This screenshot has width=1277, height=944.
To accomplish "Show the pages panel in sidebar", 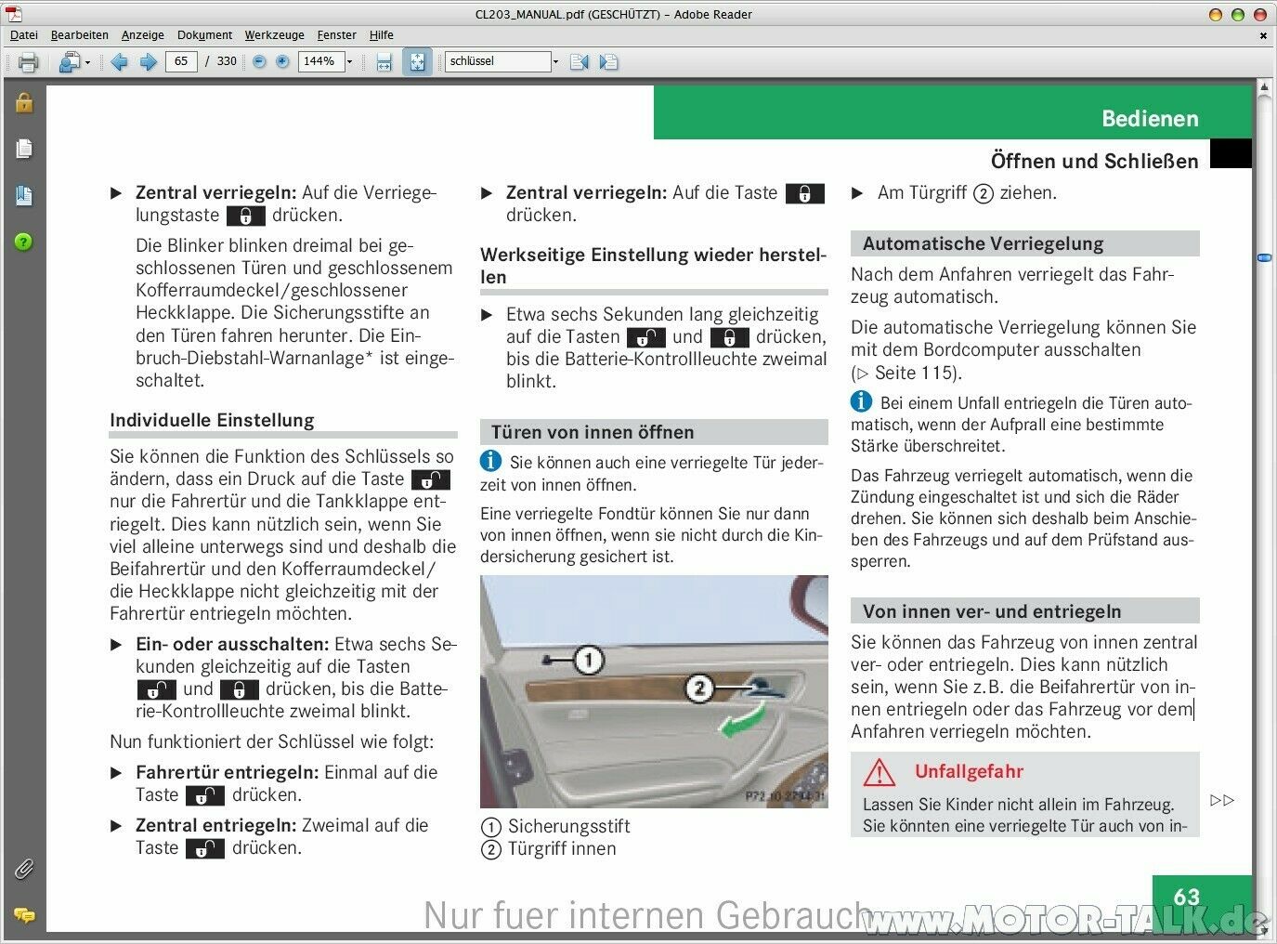I will [x=24, y=149].
